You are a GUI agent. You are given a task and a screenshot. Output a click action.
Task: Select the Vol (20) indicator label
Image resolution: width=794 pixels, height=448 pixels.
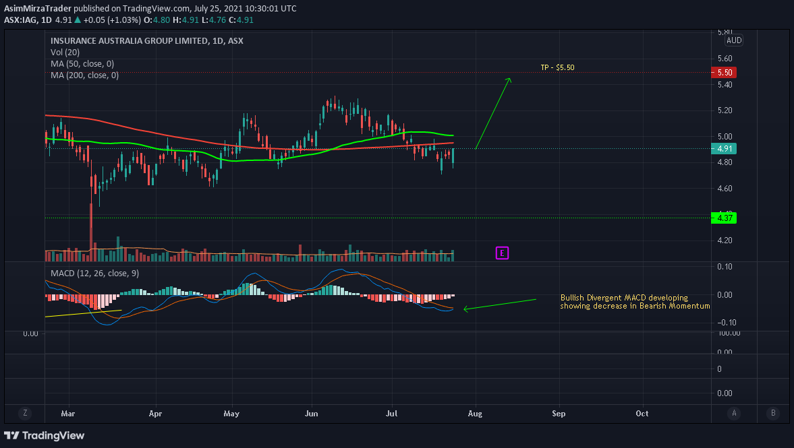(x=65, y=52)
